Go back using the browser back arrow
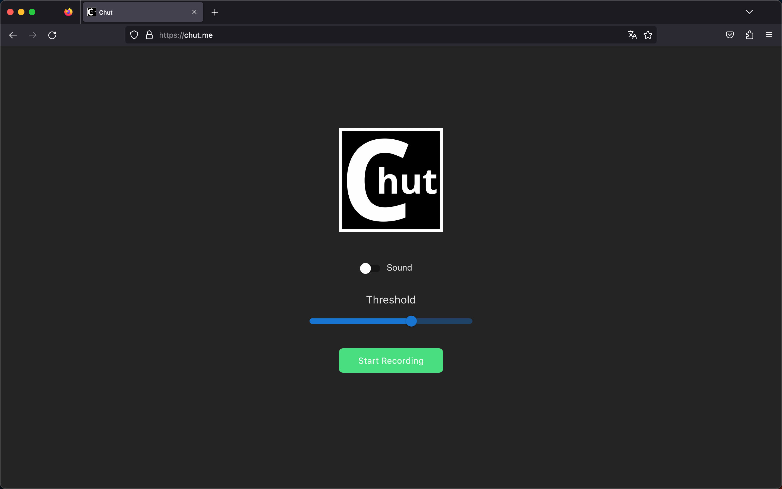The height and width of the screenshot is (489, 782). point(13,35)
